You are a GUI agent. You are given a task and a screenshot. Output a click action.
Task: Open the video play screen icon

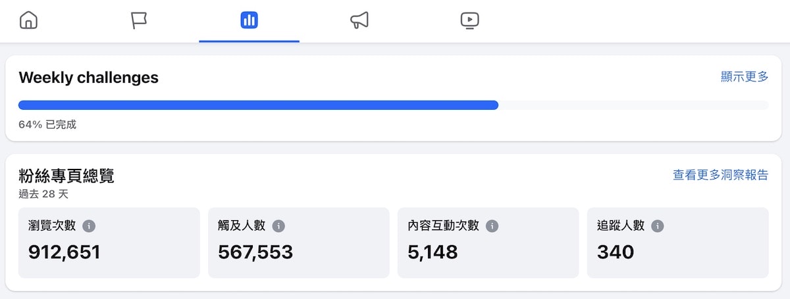(x=469, y=20)
